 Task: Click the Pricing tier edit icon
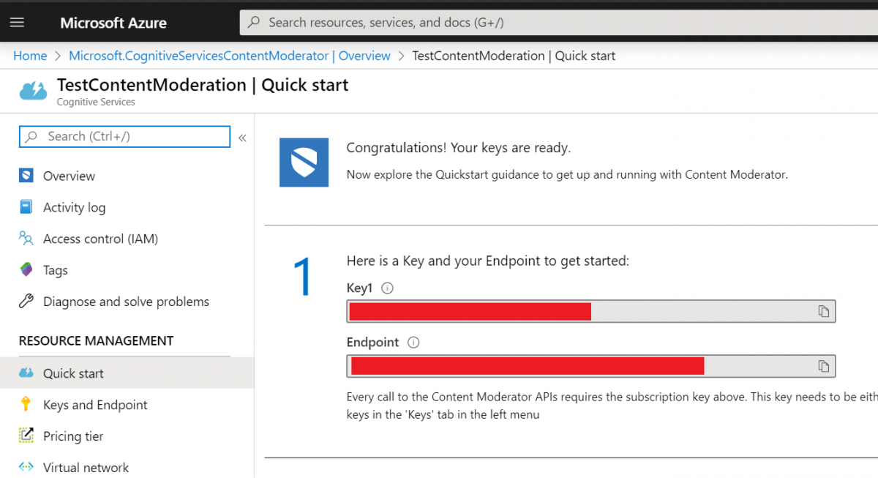[x=26, y=436]
